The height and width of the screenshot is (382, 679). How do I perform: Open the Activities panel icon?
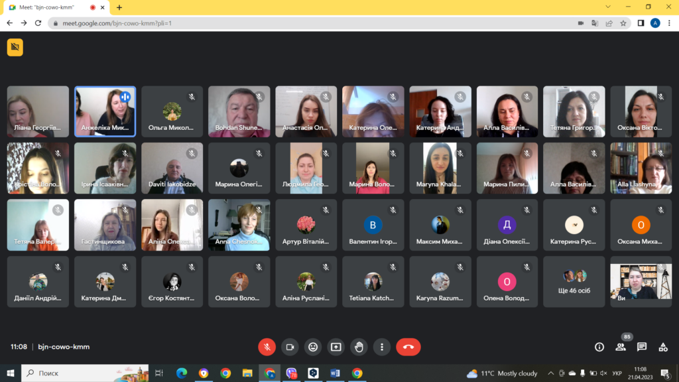[663, 347]
